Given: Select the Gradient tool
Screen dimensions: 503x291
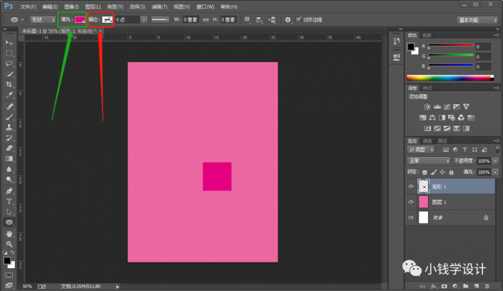Looking at the screenshot, I should click(x=9, y=159).
